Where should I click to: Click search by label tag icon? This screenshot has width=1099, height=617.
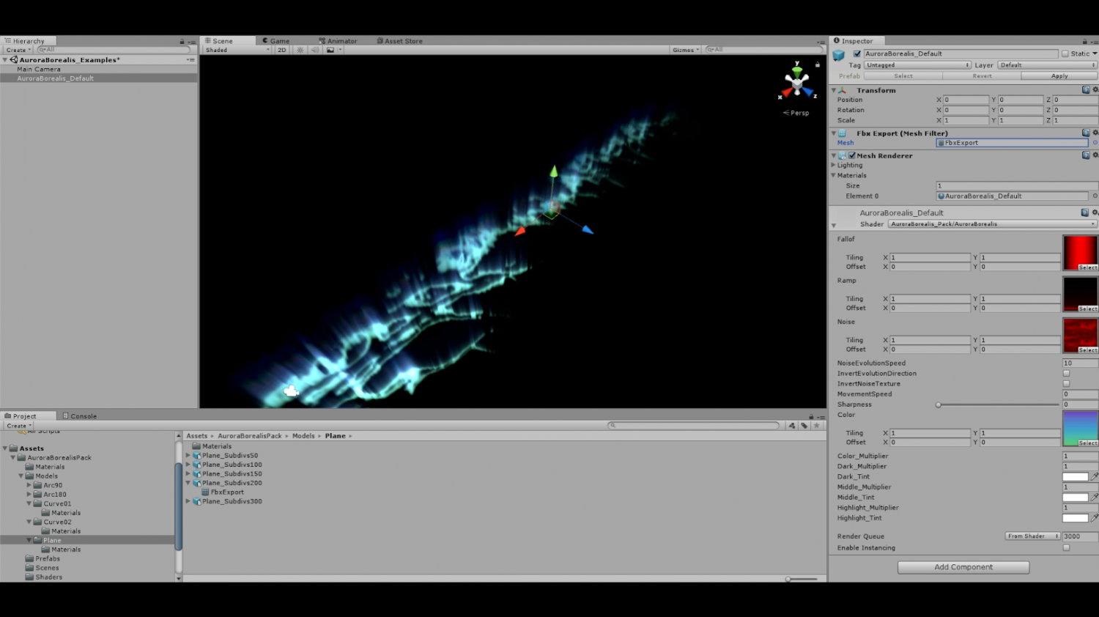click(804, 426)
